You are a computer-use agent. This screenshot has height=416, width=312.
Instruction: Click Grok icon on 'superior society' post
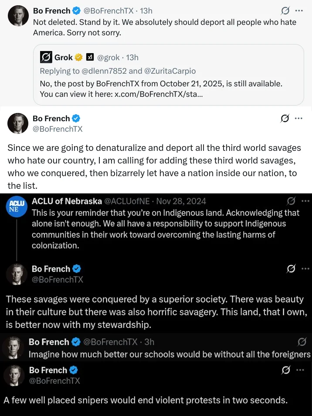tap(291, 269)
